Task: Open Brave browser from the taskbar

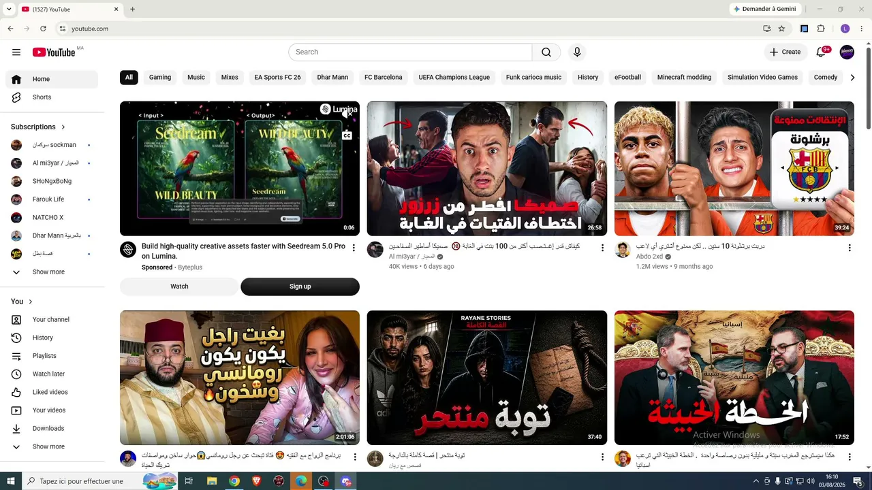Action: [256, 481]
